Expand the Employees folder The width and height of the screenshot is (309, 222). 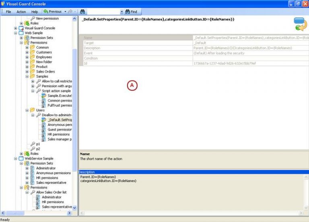pyautogui.click(x=27, y=57)
